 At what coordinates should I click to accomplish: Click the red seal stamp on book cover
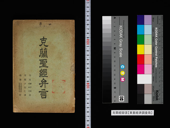pyautogui.click(x=59, y=86)
